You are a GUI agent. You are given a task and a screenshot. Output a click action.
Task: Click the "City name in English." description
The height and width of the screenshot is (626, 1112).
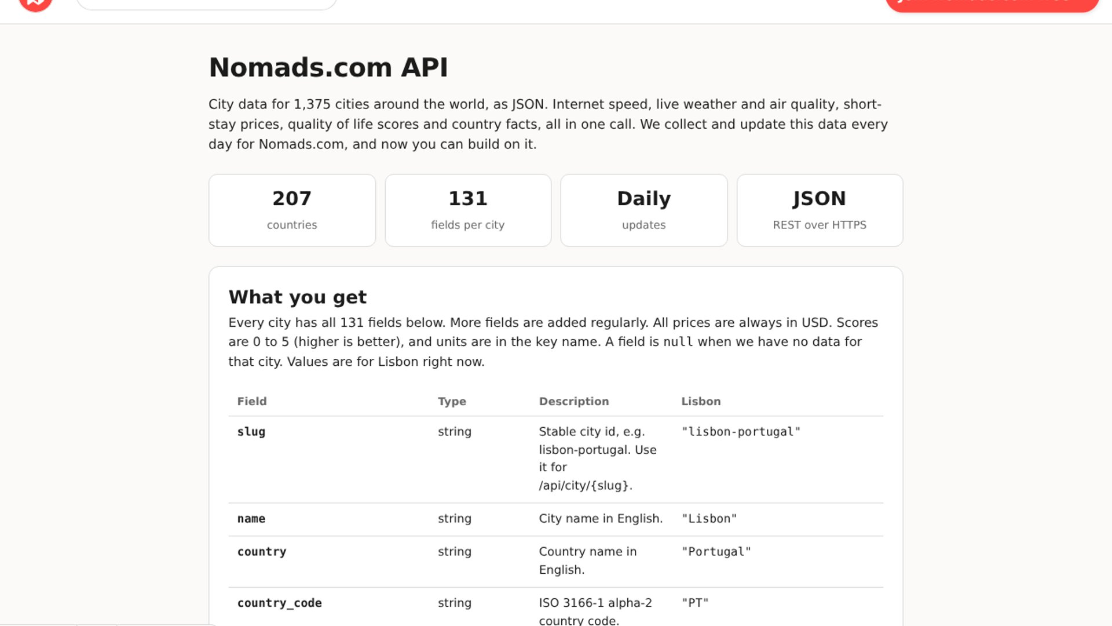click(601, 519)
